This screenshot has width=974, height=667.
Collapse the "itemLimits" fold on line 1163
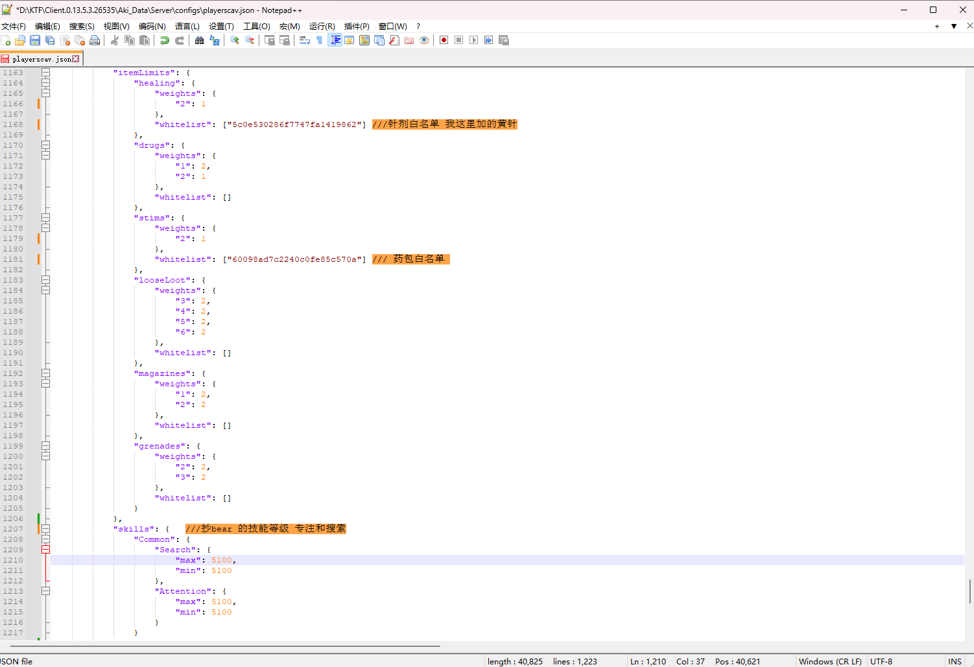(x=45, y=73)
